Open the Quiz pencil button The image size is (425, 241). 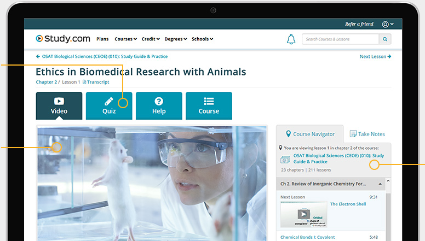tap(109, 105)
